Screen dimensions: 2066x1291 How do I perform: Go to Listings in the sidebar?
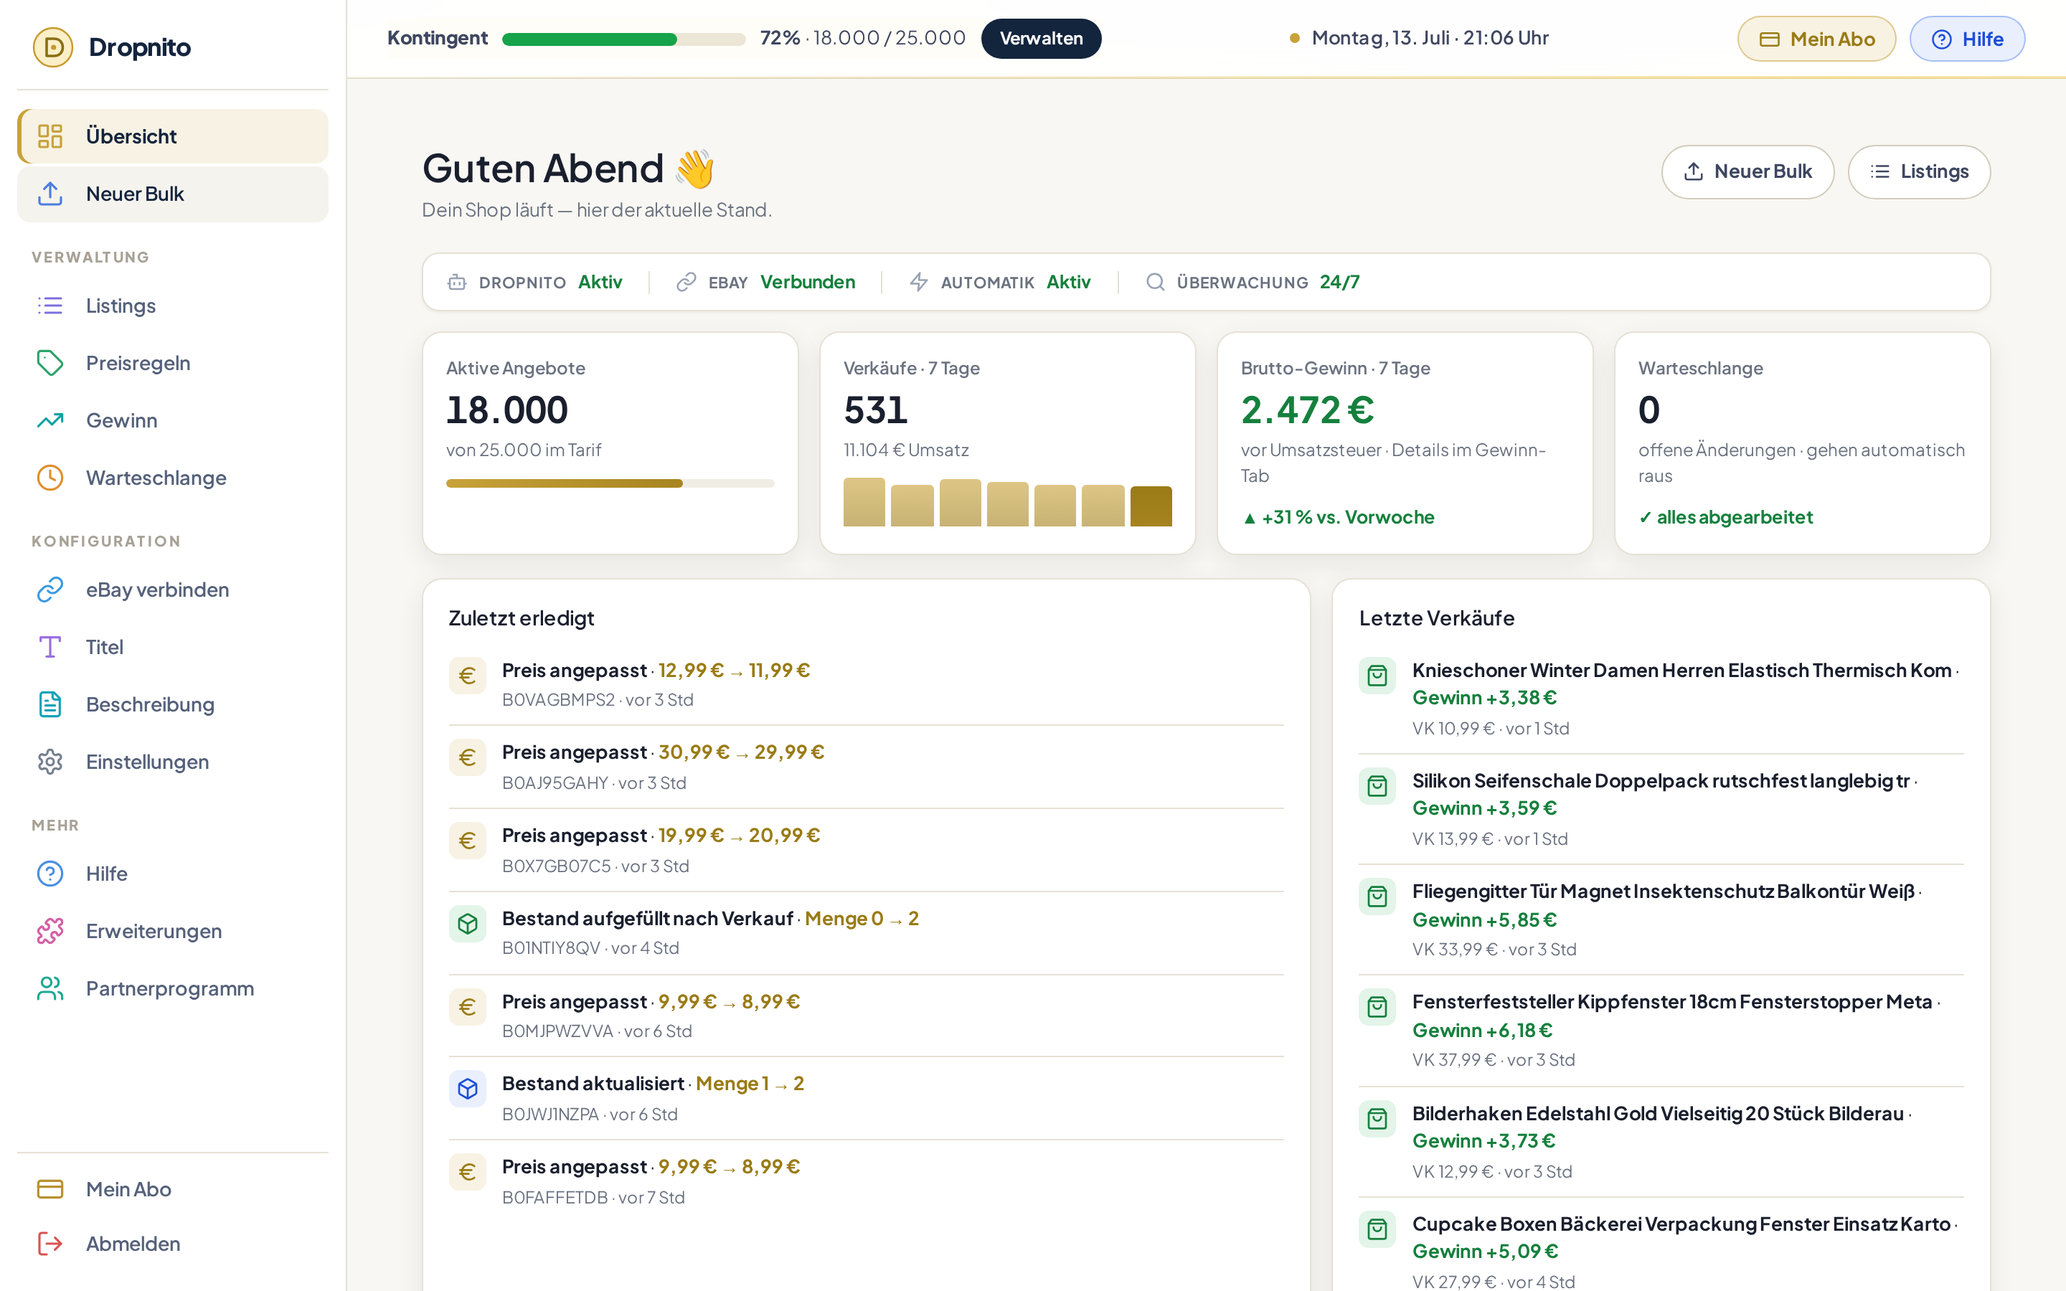point(172,306)
